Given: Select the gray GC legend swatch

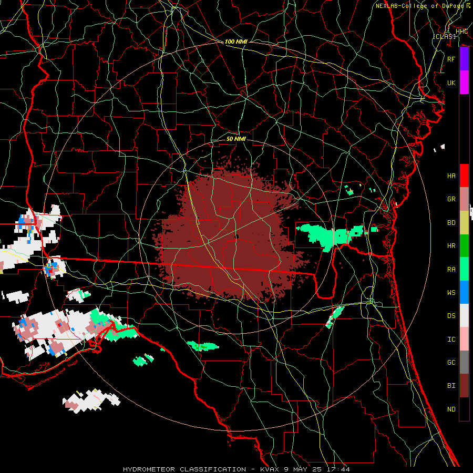Looking at the screenshot, I should click(x=464, y=362).
